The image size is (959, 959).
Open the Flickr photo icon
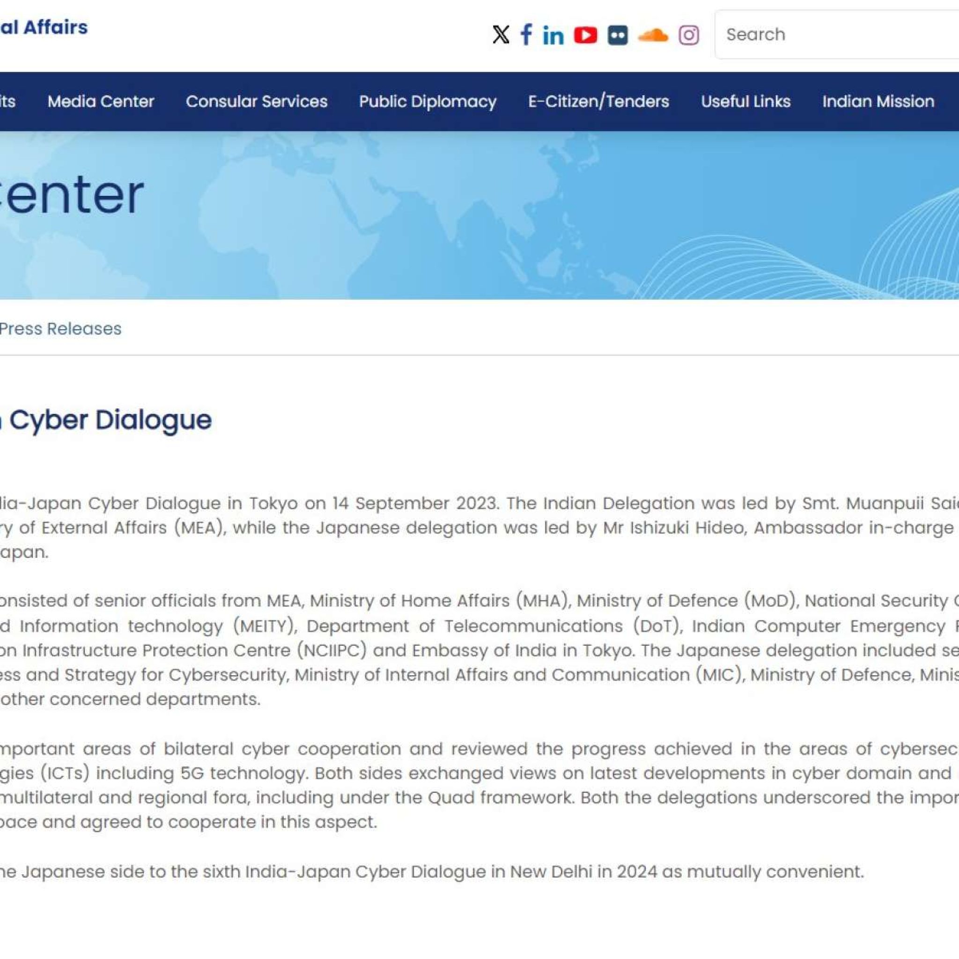pos(618,35)
